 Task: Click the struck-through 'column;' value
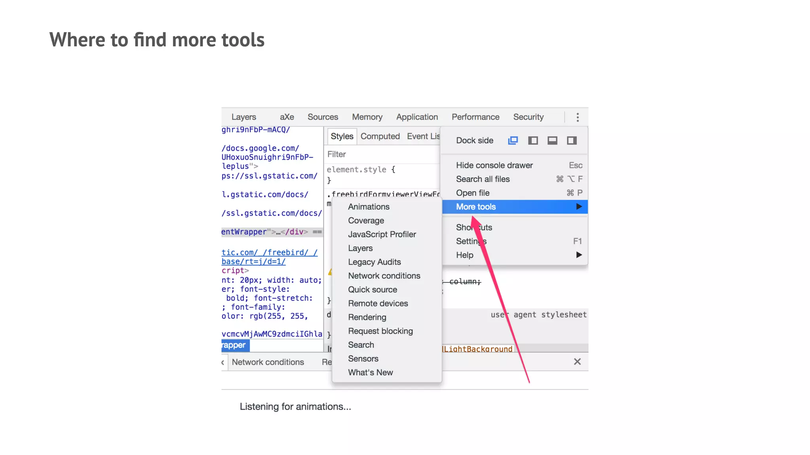(x=465, y=282)
